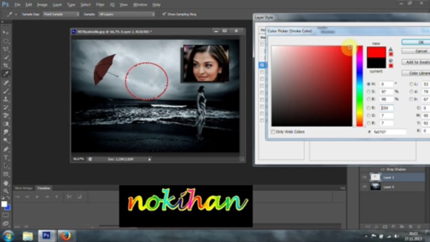Viewport: 430px width, 242px height.
Task: Select the Lasso tool
Action: [6, 49]
